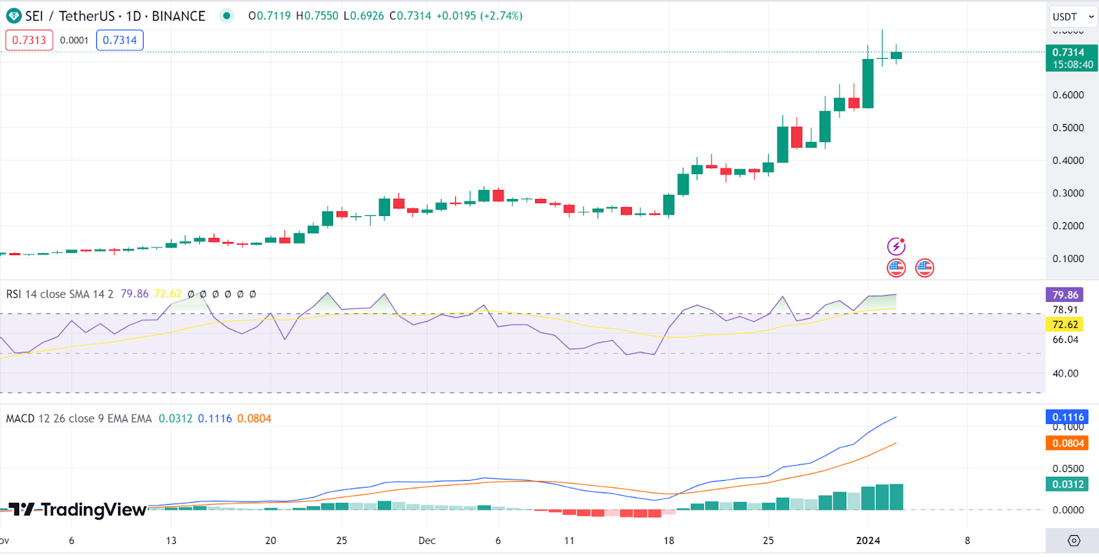Click the blue 0.1116 MACD axis label
The image size is (1099, 557).
1068,417
